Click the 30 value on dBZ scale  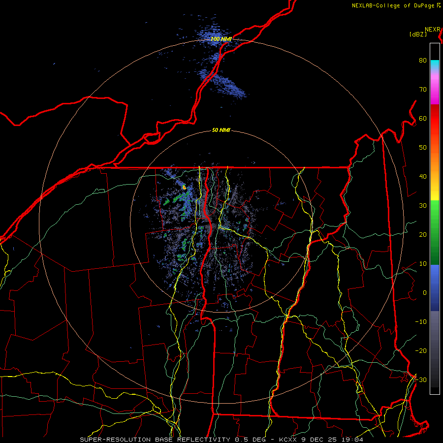coord(423,205)
